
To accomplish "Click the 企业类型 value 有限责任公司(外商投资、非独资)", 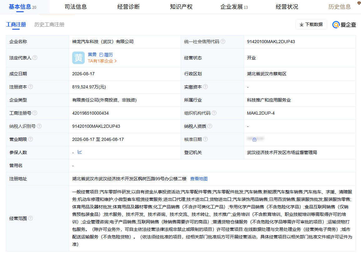I will coord(104,100).
